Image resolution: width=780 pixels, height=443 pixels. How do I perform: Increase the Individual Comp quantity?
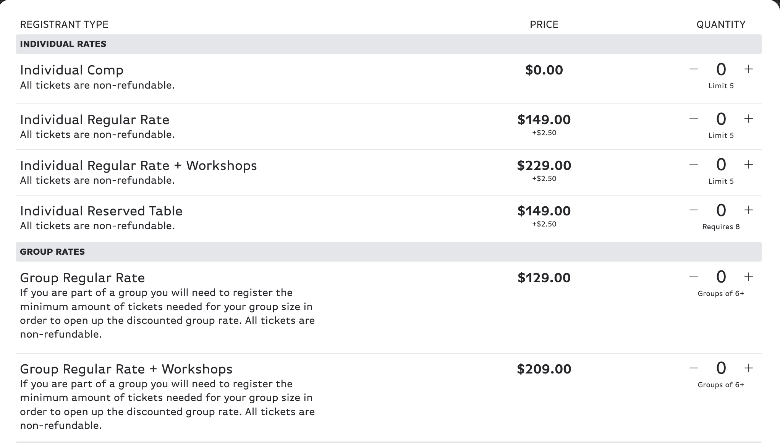(x=748, y=69)
